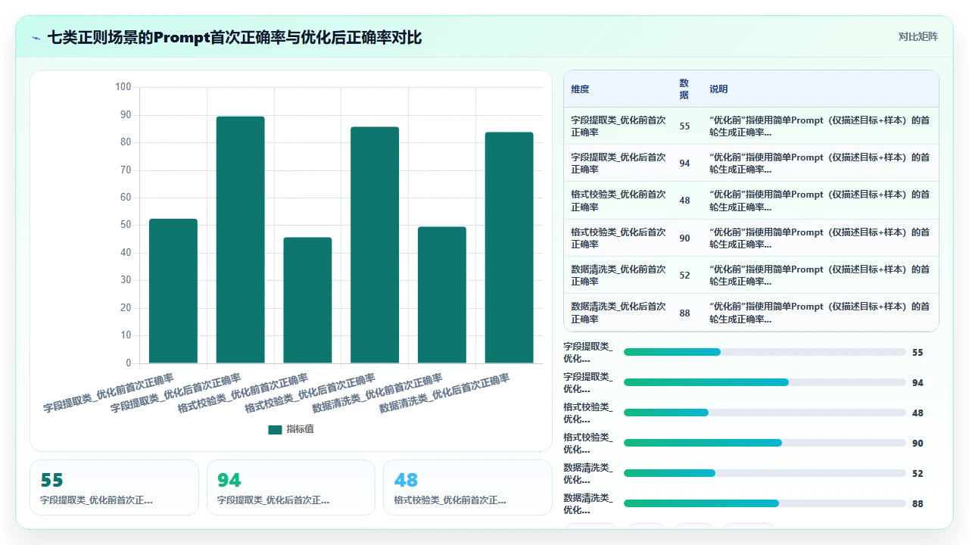Click x-axis label 数据清洗类_优化后首次正确率
The image size is (969, 545).
pos(444,392)
